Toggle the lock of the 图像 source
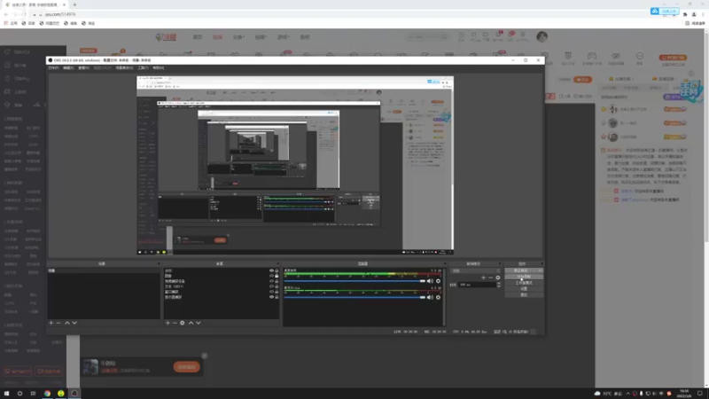 pyautogui.click(x=277, y=276)
